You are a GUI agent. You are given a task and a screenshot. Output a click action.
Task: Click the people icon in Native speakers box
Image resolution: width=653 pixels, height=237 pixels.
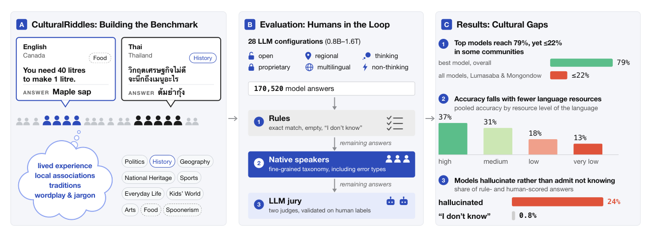coord(398,159)
